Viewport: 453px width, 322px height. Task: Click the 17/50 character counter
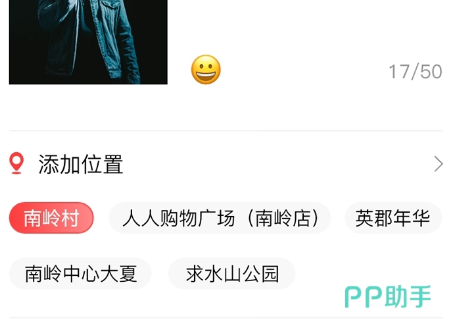[415, 72]
